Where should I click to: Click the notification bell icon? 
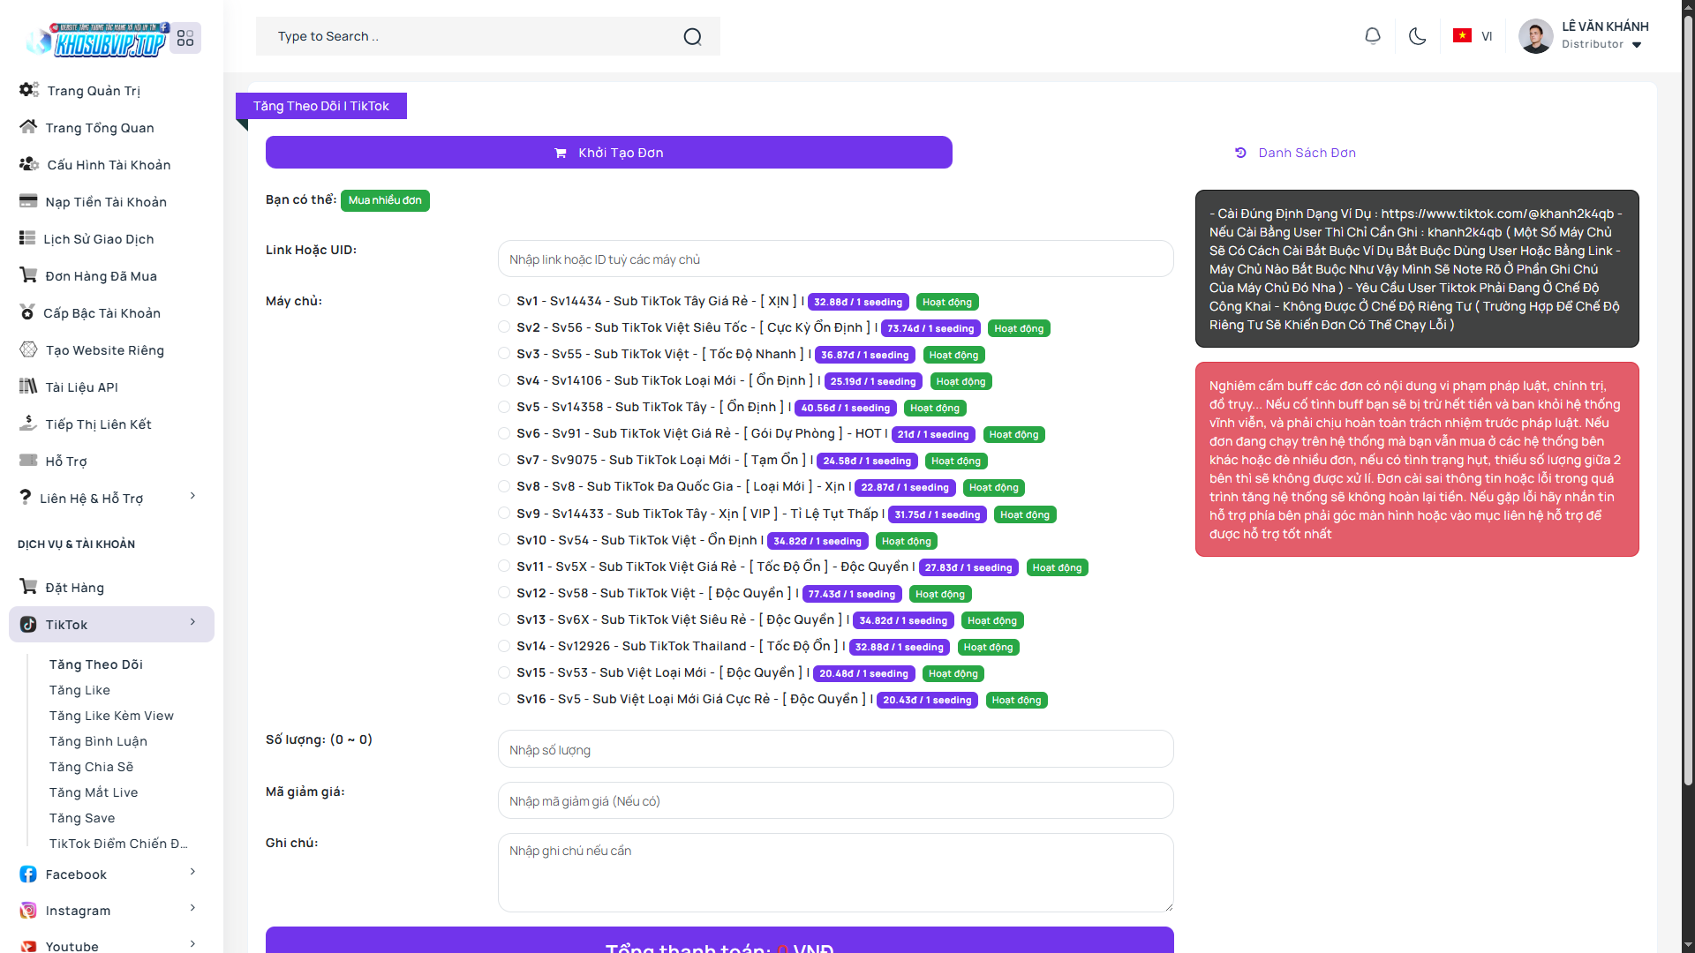click(1372, 36)
